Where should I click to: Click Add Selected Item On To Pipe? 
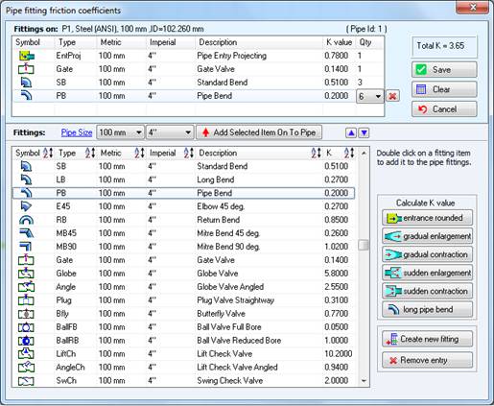[x=259, y=132]
